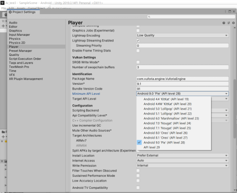Open Lightmap Encoding dropdown

pos(182,35)
